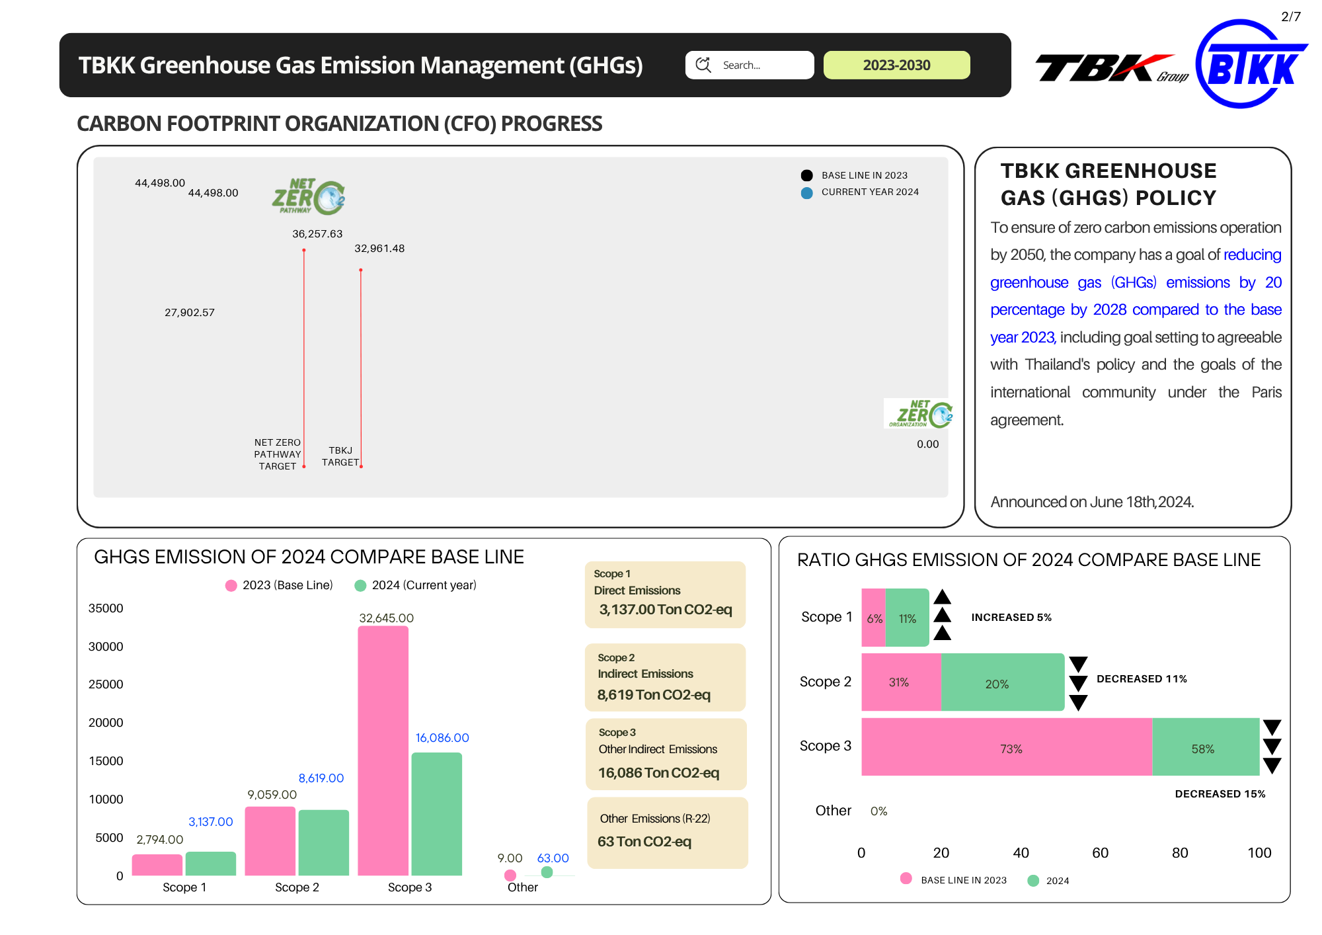The height and width of the screenshot is (935, 1322).
Task: Click the pink Other data point 9.00
Action: [x=510, y=875]
